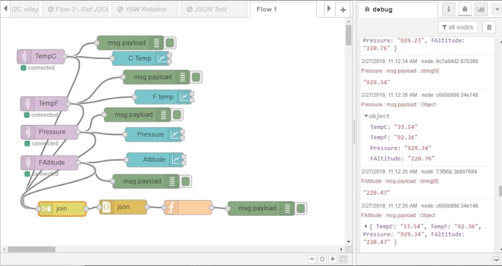Click json node output port
The width and height of the screenshot is (502, 266).
(147, 207)
